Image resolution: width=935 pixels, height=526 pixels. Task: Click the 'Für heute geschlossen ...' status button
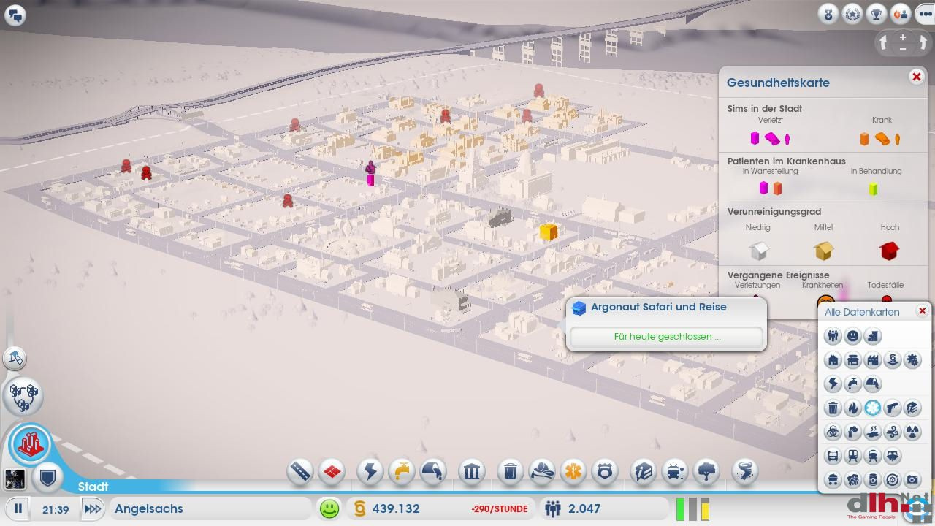(x=666, y=337)
